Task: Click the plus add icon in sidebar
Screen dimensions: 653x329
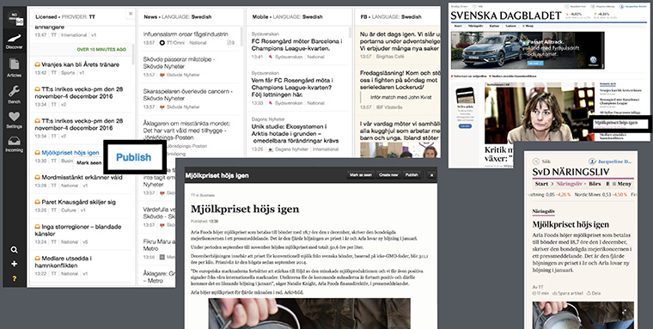Action: point(14,264)
